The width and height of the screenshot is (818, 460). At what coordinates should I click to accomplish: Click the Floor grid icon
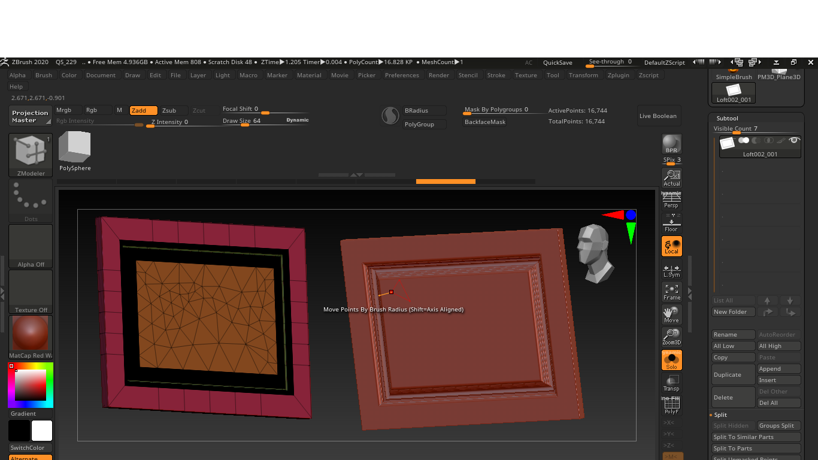(x=671, y=223)
